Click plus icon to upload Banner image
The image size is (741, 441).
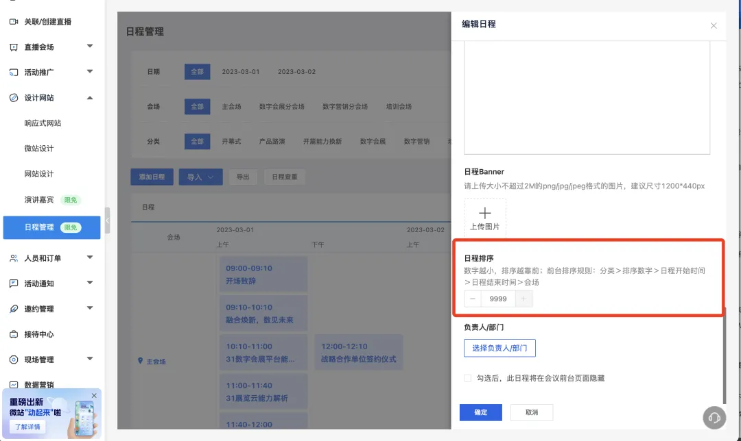click(x=485, y=214)
